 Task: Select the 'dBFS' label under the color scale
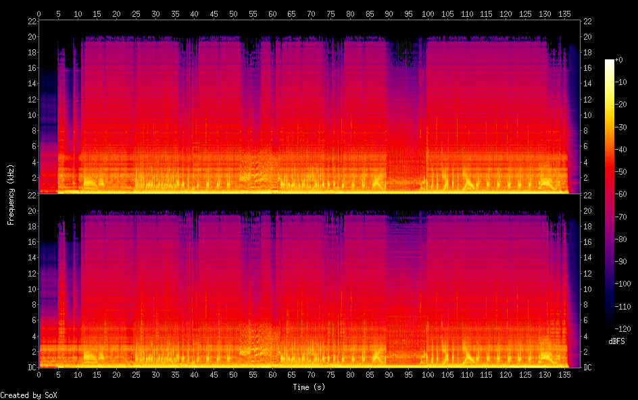[616, 341]
